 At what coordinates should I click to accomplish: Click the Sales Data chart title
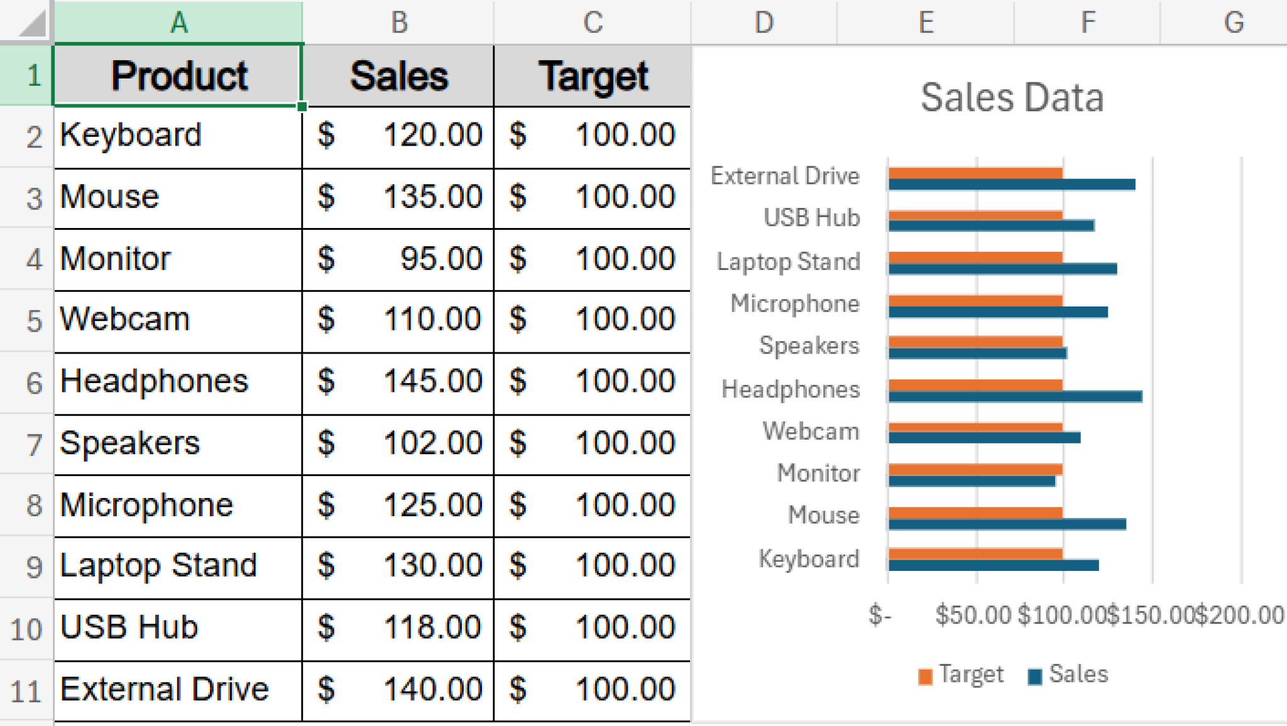tap(1012, 97)
